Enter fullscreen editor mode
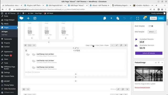Viewport: 168px width, 95px height. click(138, 18)
